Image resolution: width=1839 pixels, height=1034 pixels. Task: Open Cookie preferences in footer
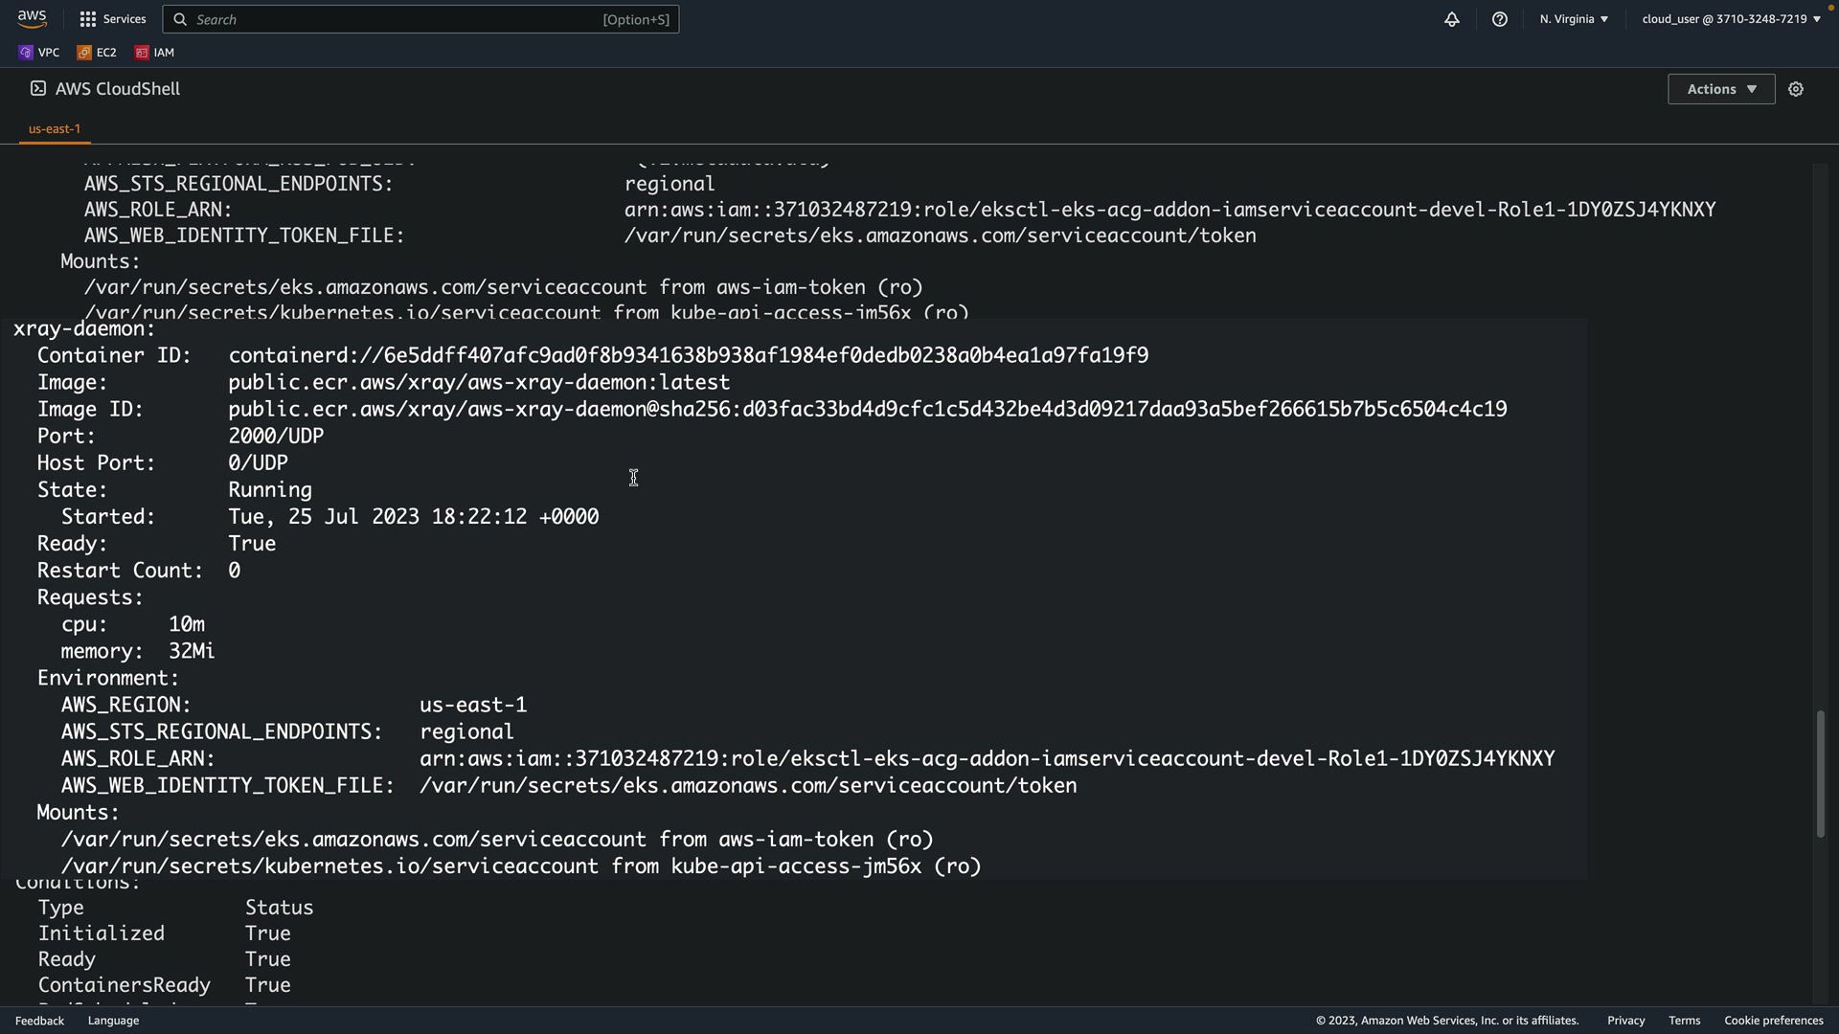(1773, 1021)
